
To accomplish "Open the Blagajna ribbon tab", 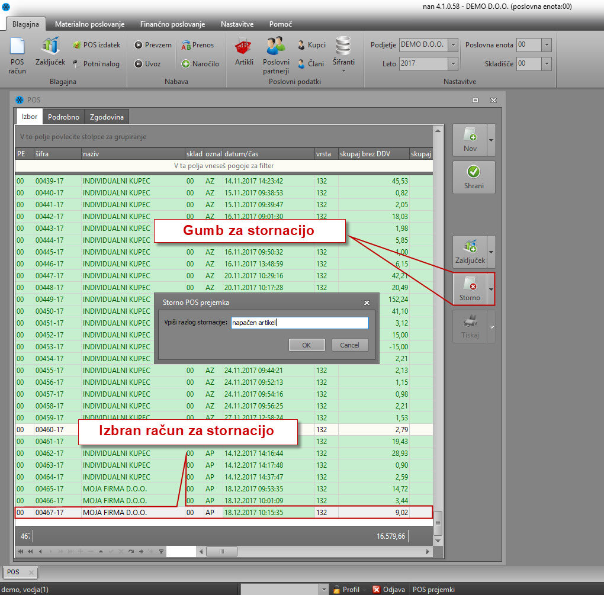I will pyautogui.click(x=26, y=24).
